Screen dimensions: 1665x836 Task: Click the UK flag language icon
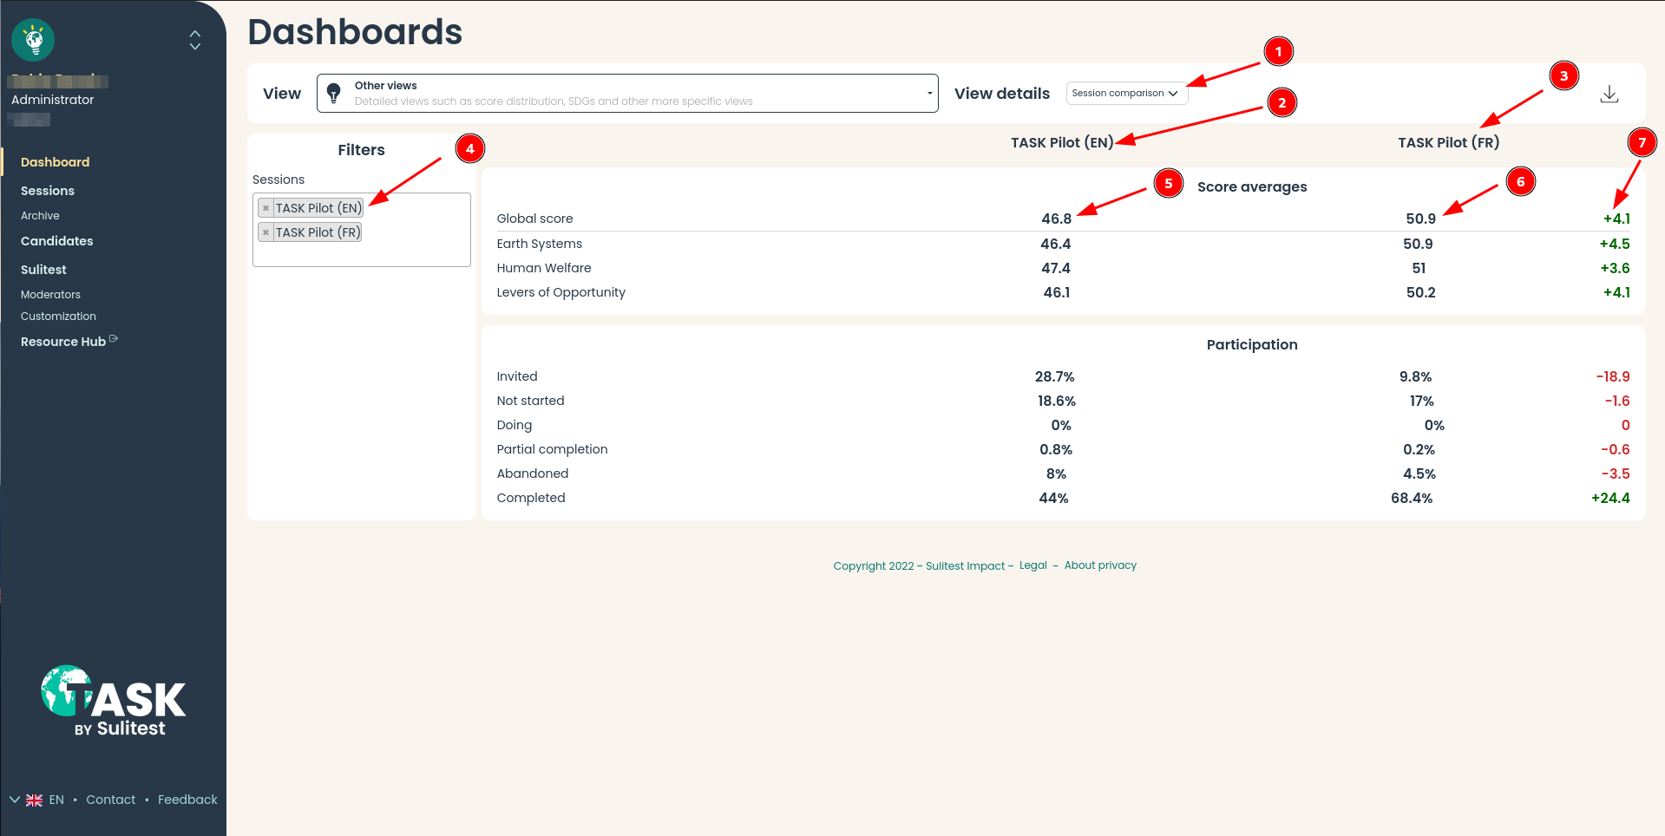[x=34, y=800]
